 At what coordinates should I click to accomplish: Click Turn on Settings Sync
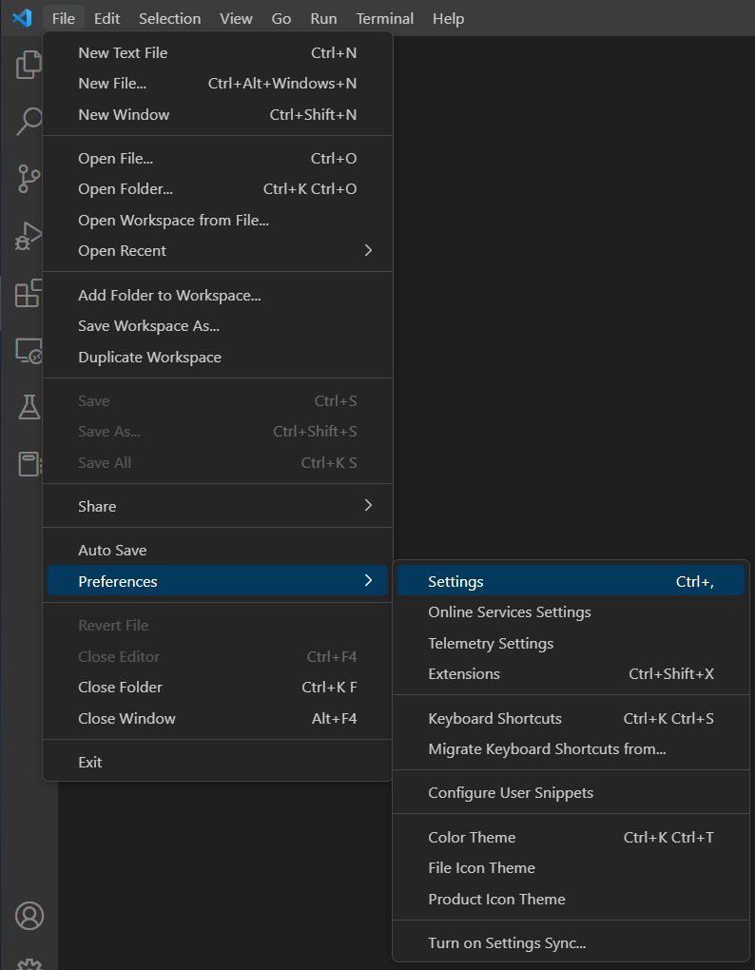507,942
